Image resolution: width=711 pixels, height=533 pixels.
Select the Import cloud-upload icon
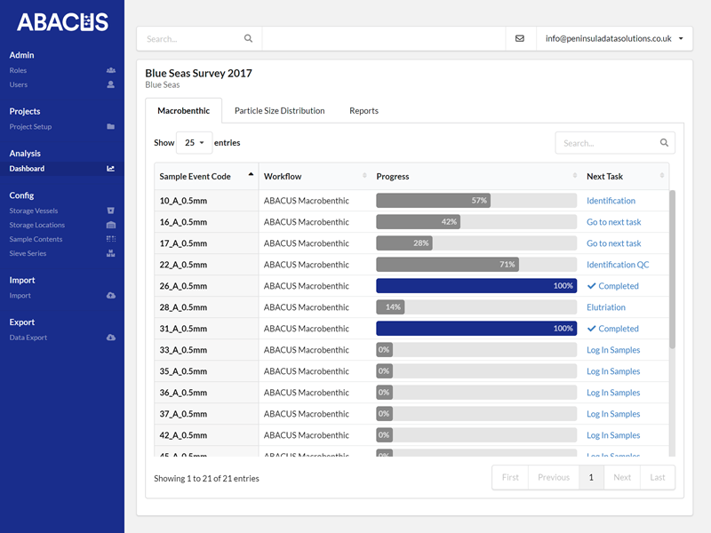coord(111,295)
